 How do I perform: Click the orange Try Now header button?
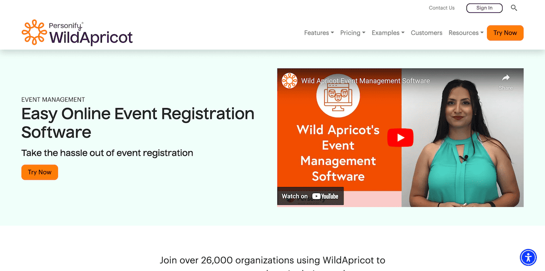pos(505,33)
